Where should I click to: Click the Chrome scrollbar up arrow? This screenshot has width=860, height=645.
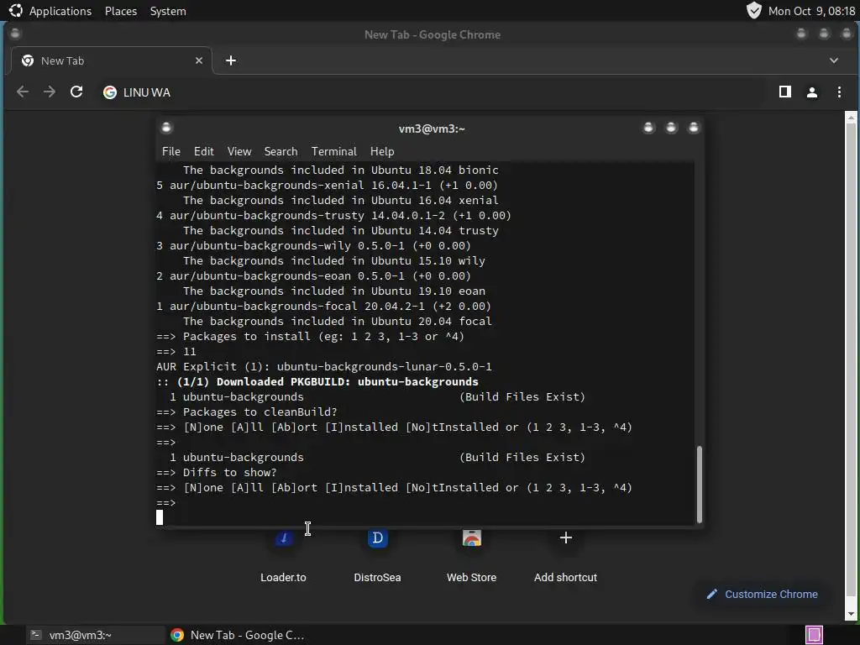[x=851, y=117]
